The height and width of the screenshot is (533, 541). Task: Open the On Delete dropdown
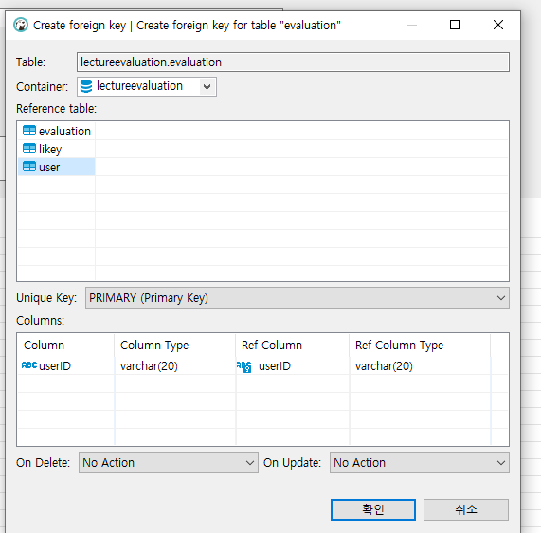tap(169, 463)
